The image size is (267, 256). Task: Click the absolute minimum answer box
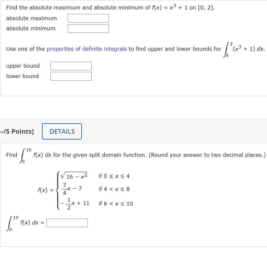[x=88, y=28]
